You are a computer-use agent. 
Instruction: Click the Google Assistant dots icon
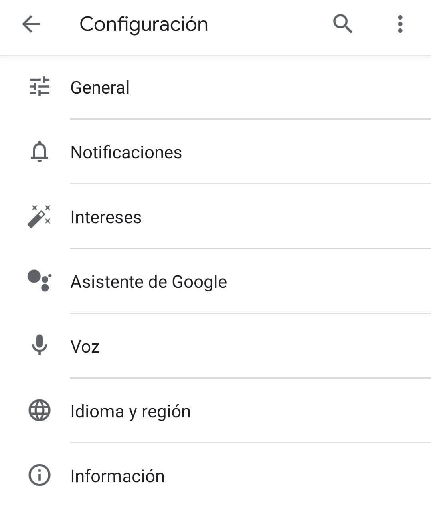point(40,281)
